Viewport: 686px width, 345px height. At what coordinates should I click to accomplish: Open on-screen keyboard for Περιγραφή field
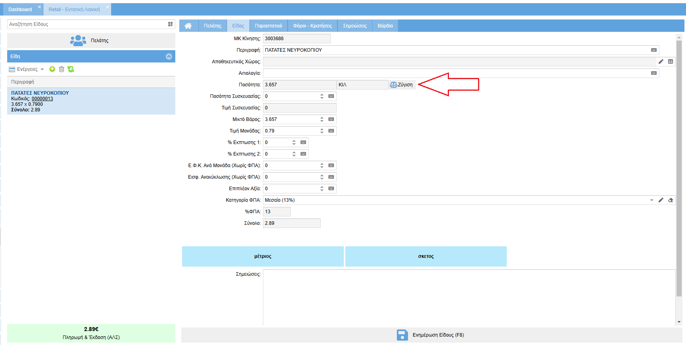pyautogui.click(x=654, y=50)
